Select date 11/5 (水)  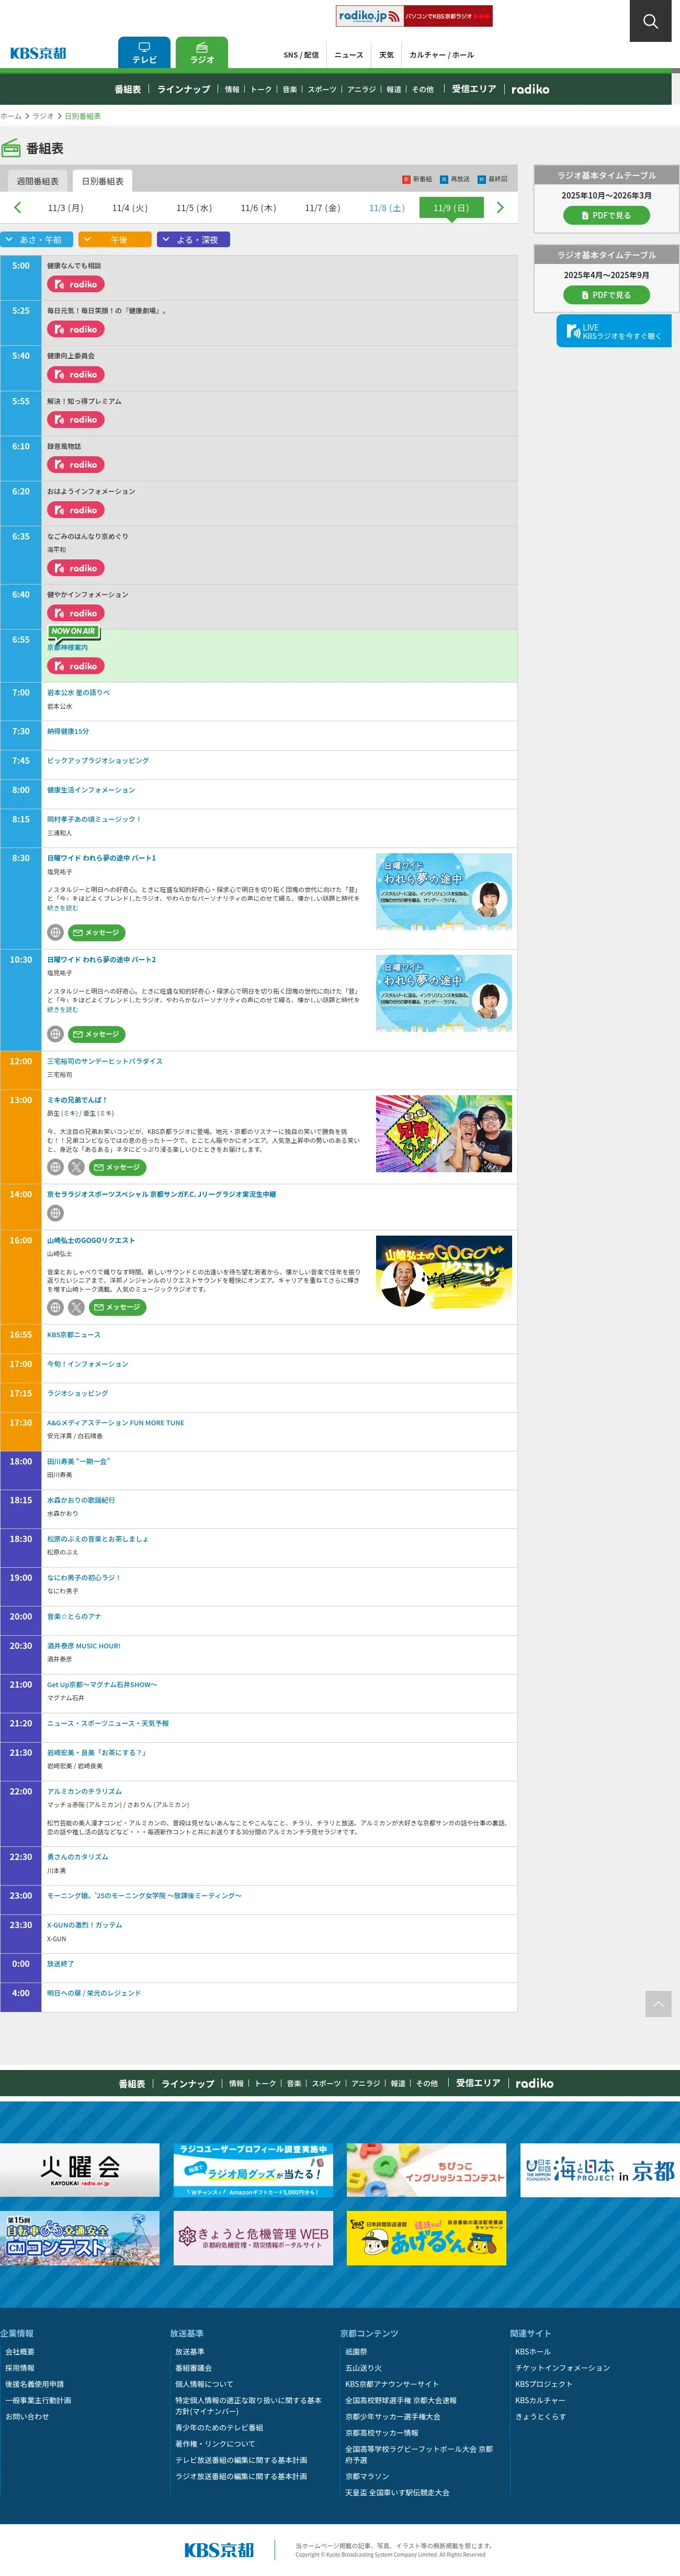pos(194,208)
